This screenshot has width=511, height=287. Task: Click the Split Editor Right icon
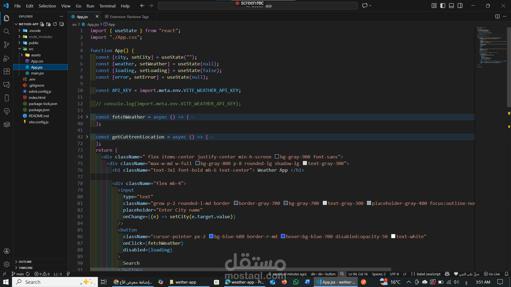(x=497, y=16)
